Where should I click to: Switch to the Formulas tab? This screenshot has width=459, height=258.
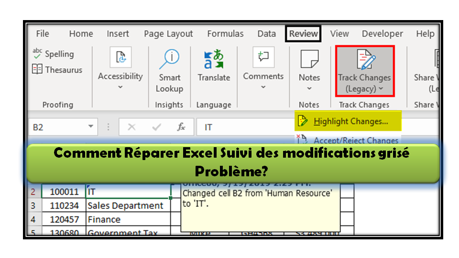(225, 34)
